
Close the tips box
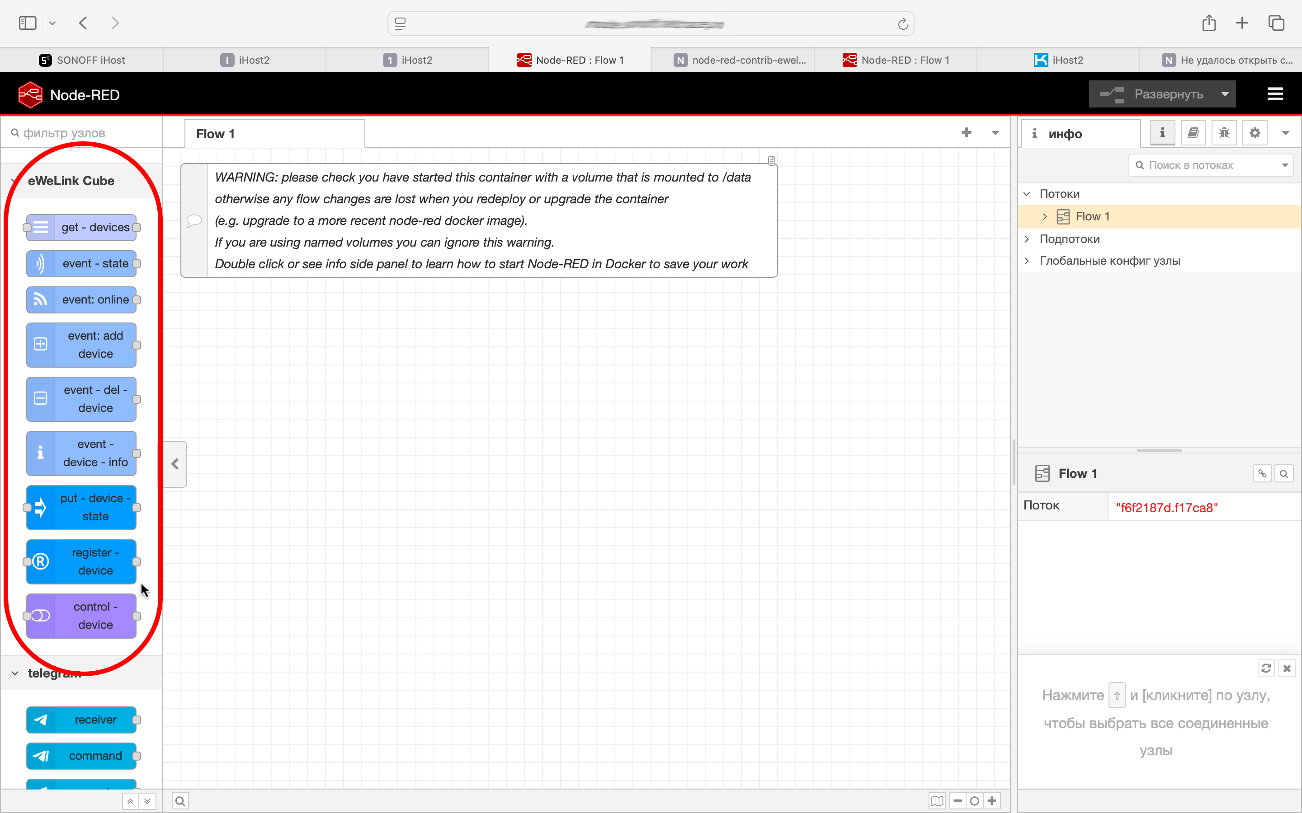[x=1286, y=668]
